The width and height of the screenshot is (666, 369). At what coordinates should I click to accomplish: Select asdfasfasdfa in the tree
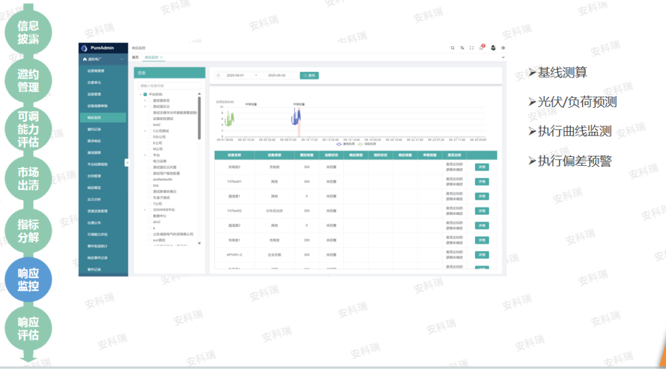pos(163,179)
